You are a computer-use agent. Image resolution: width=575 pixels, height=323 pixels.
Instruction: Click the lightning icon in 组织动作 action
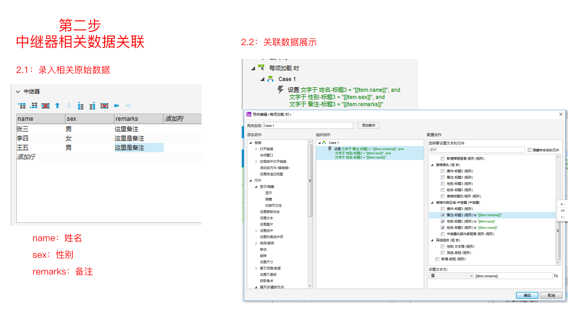pos(330,149)
